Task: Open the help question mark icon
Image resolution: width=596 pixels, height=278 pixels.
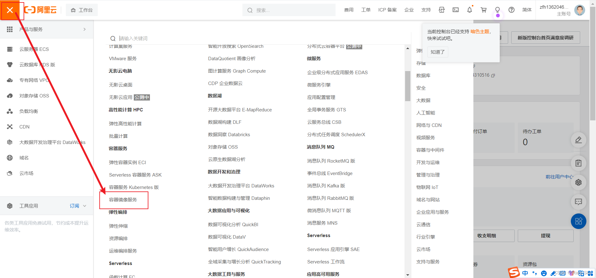Action: (511, 10)
